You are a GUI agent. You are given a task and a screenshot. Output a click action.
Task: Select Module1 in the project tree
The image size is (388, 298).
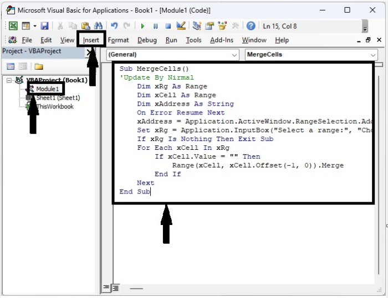click(47, 89)
